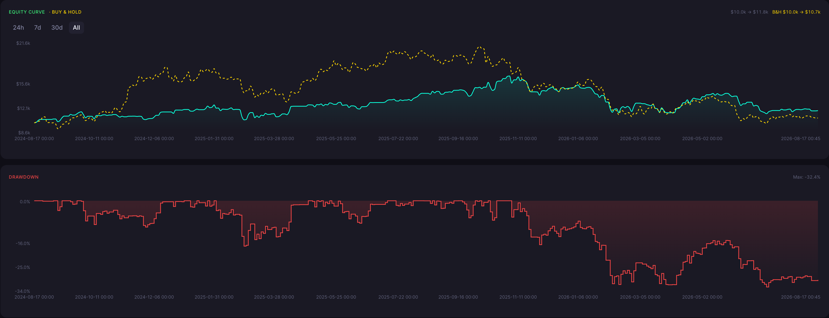Click the -34.0% drawdown axis label
The image size is (829, 318).
[x=23, y=291]
